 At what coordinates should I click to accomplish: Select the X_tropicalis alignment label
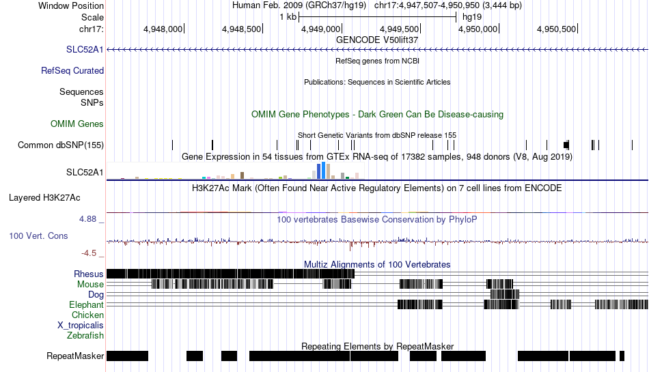tap(81, 326)
